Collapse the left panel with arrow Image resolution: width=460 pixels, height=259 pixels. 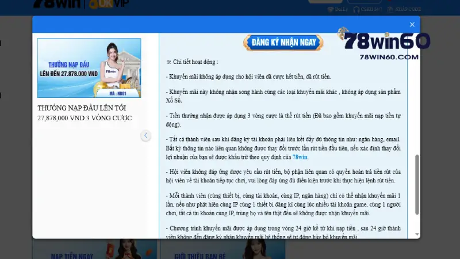point(146,135)
